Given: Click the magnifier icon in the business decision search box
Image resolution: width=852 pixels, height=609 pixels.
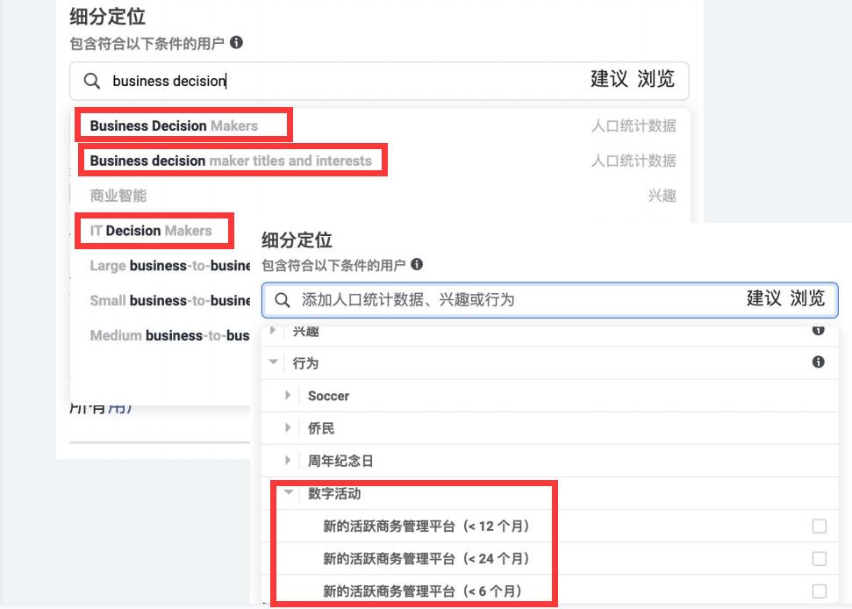Looking at the screenshot, I should coord(91,81).
